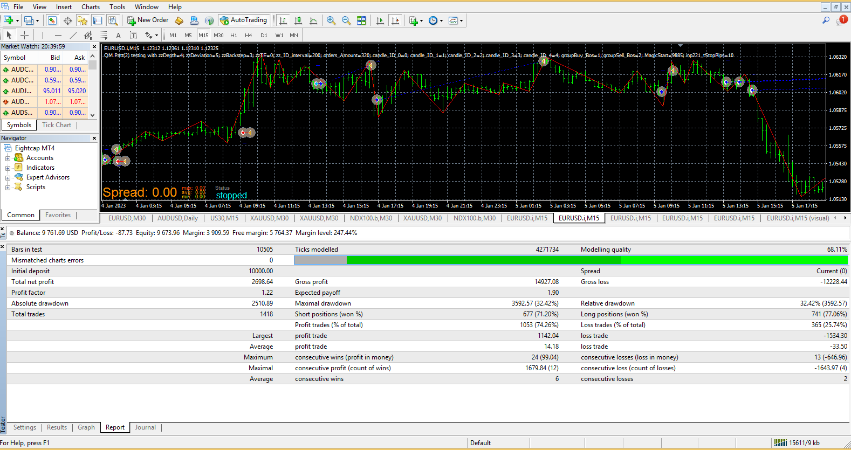851x450 pixels.
Task: Toggle the AutoTrading button
Action: 243,20
